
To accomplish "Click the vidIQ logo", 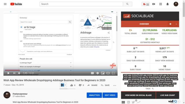I will [x=172, y=101].
